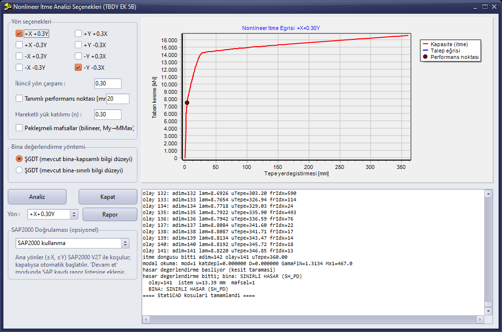Toggle Pekleşmeli mafsallar checkbox

[19, 128]
